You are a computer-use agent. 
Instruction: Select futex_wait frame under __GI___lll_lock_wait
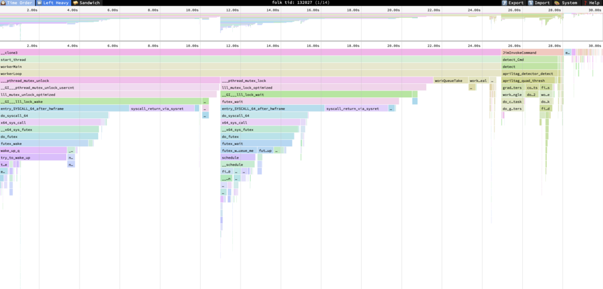tap(309, 101)
